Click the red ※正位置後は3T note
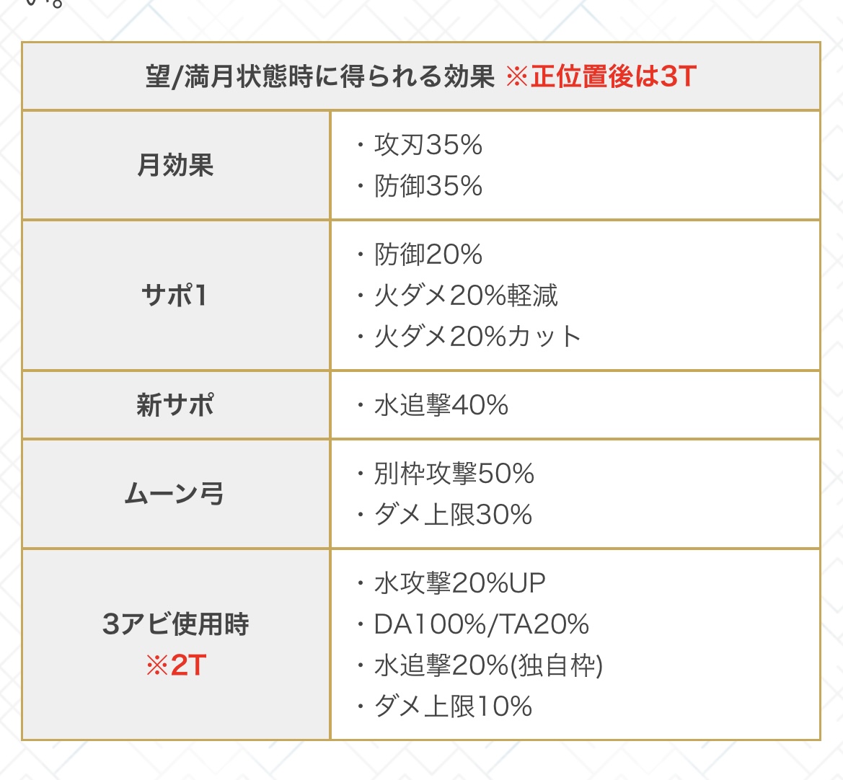Image resolution: width=843 pixels, height=780 pixels. click(x=600, y=77)
